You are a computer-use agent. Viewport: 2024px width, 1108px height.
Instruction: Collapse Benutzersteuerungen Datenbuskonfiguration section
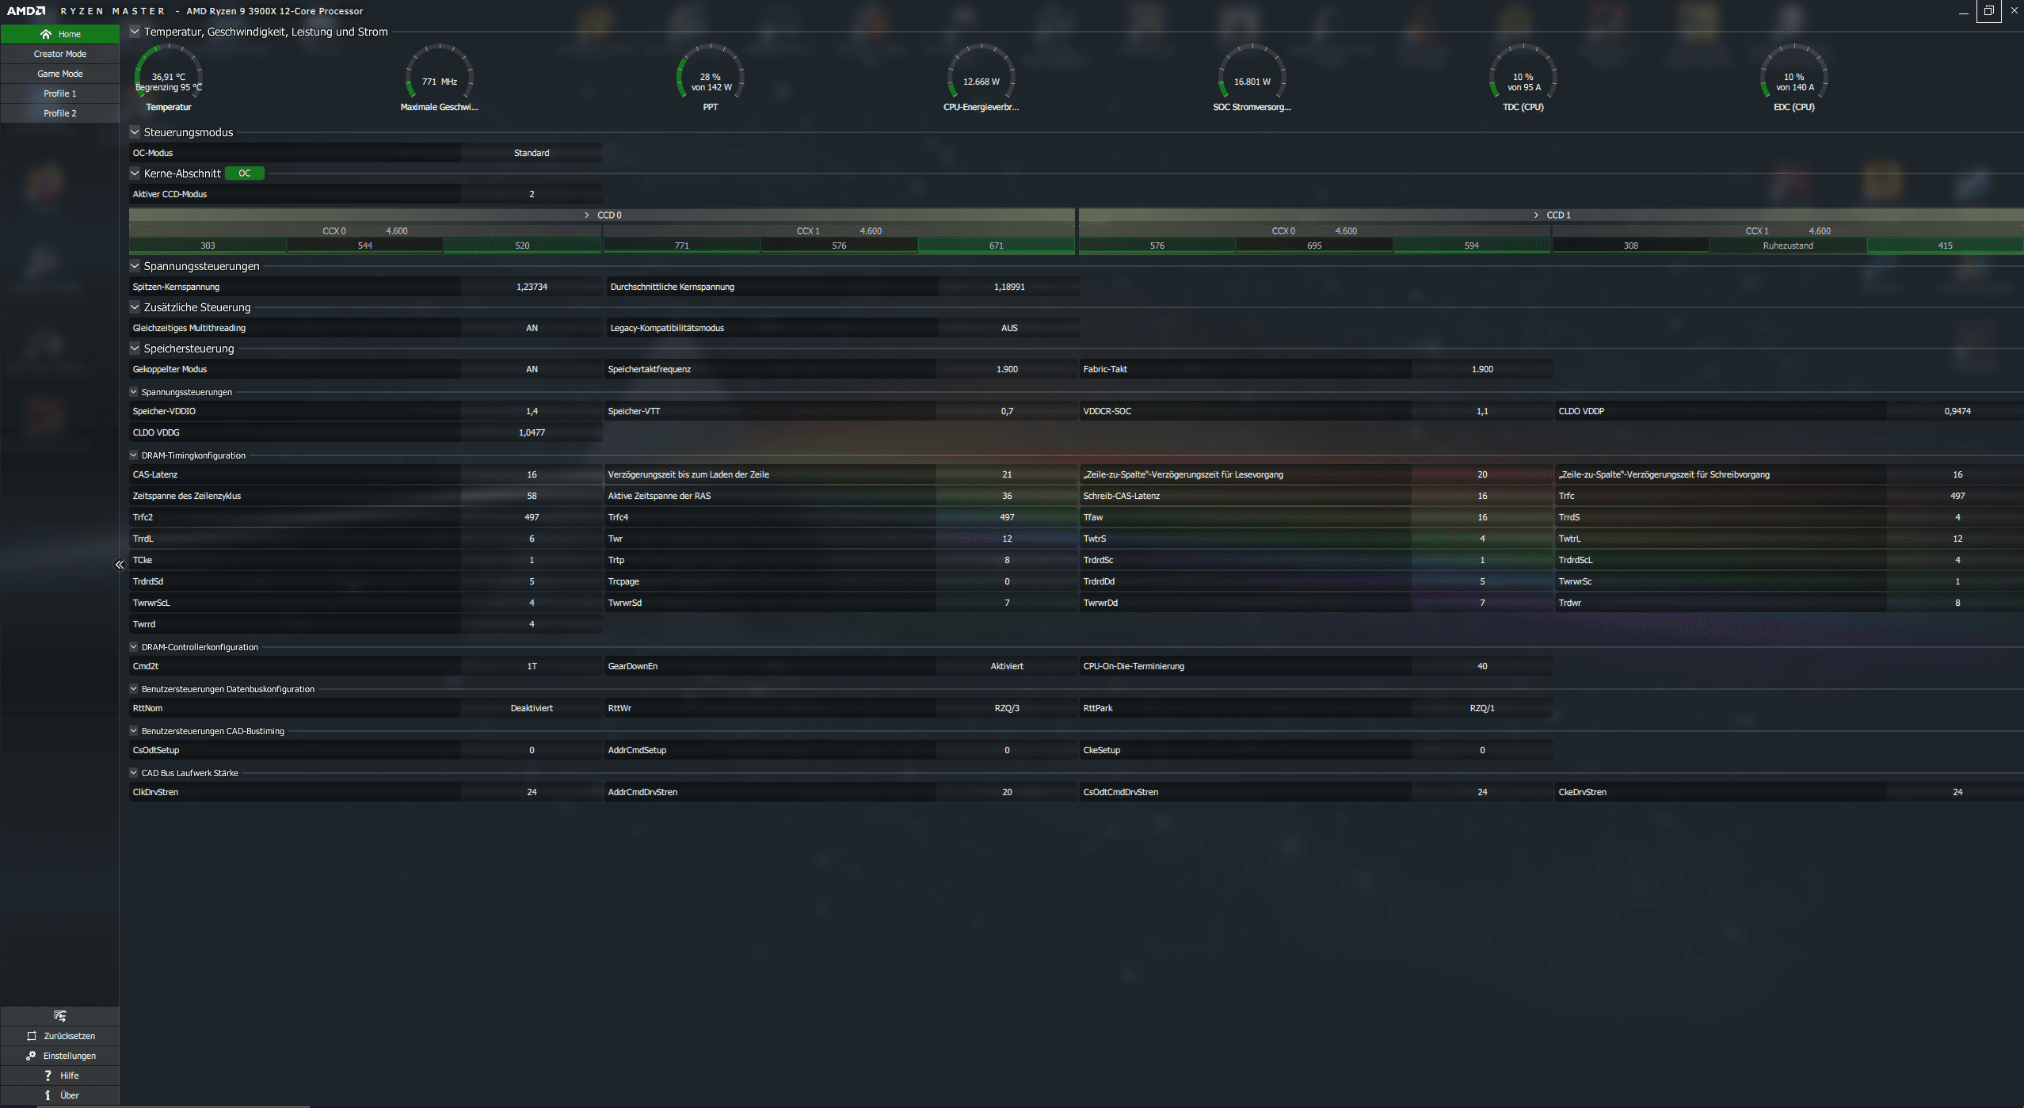[134, 689]
